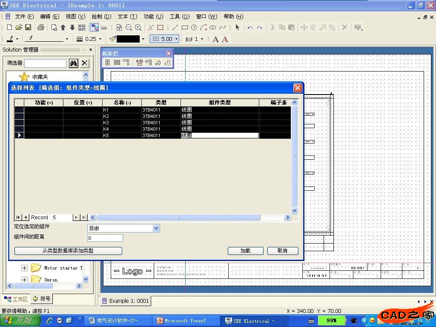Open the 绘制(D) menu
This screenshot has height=327, width=436.
[x=101, y=16]
